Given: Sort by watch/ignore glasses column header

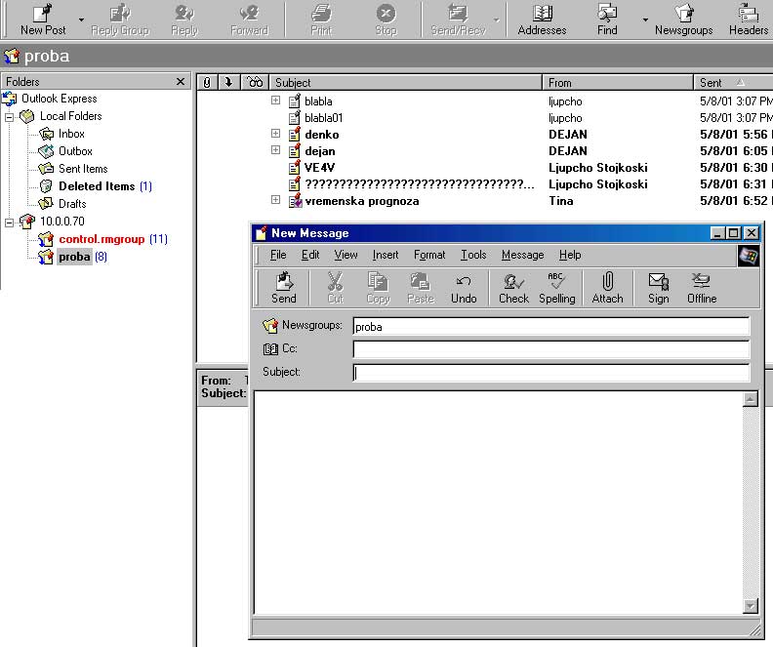Looking at the screenshot, I should tap(255, 82).
